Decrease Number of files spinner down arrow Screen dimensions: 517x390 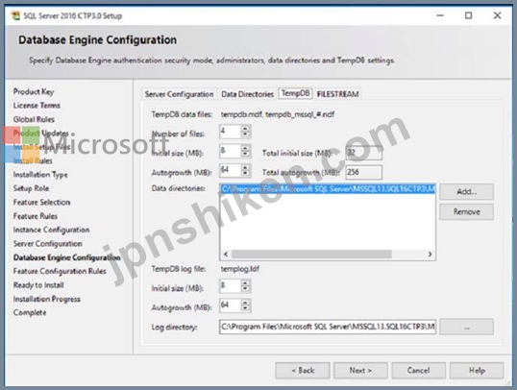[x=245, y=134]
